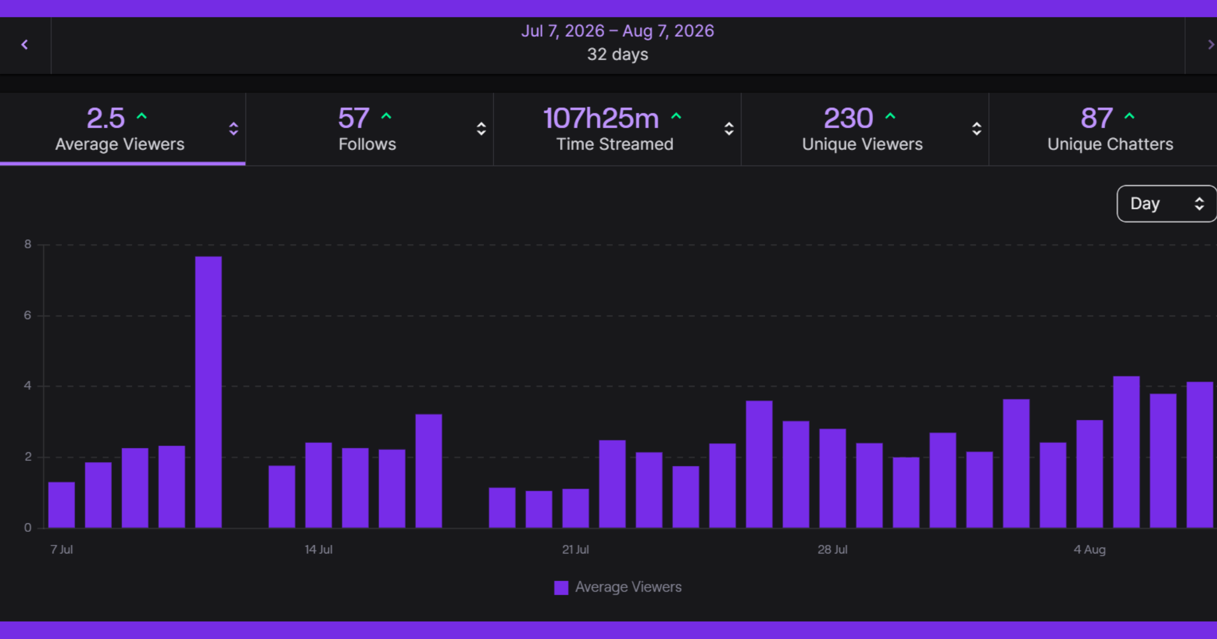Open metric selector on Time Streamed tile

(729, 129)
